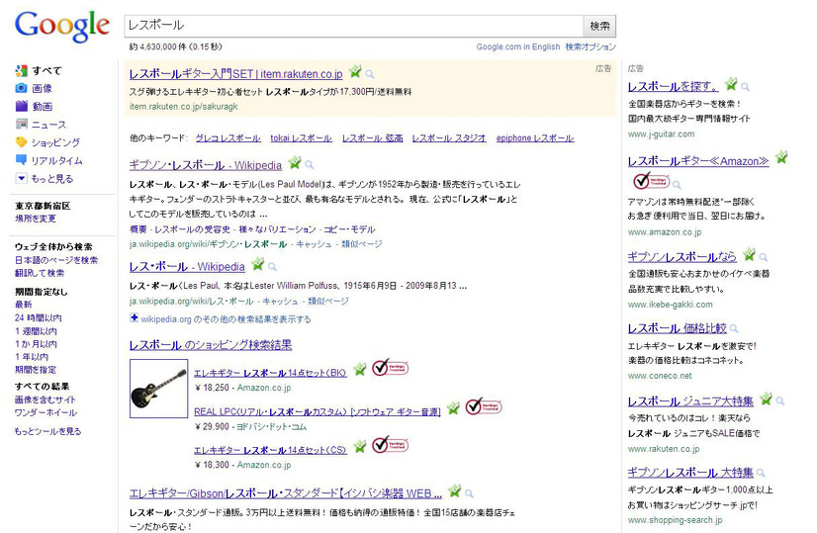The width and height of the screenshot is (817, 533).
Task: Open the レスポールギター入門SET rakuten ad link
Action: pos(235,74)
